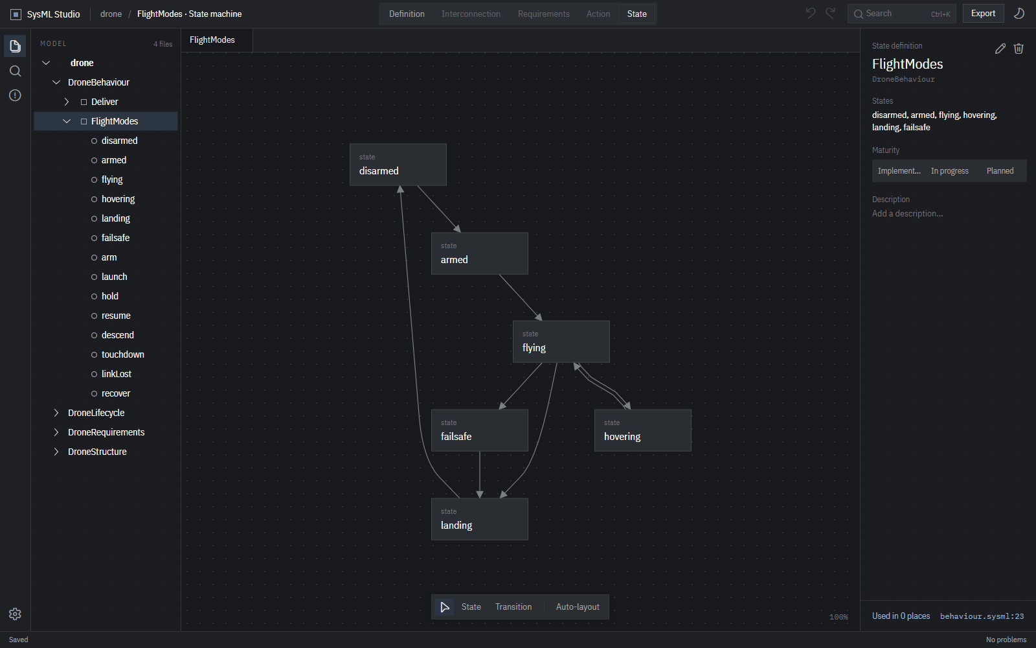Select touchdown in the model tree
The image size is (1036, 648).
pos(106,354)
